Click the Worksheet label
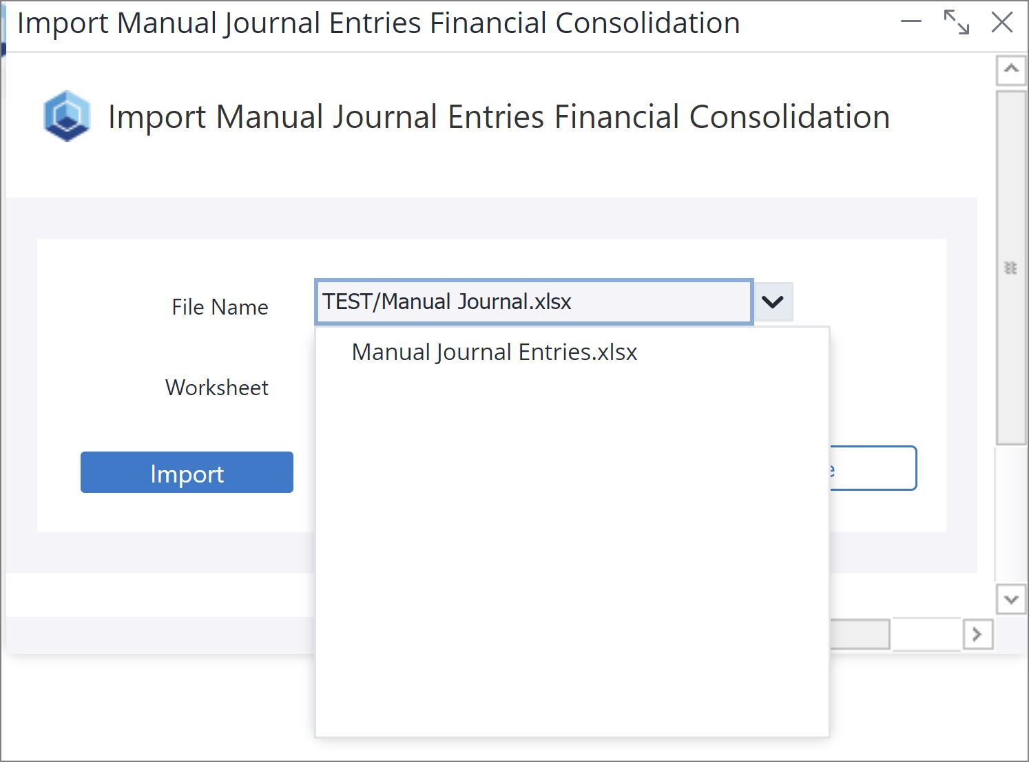1029x762 pixels. pos(217,388)
